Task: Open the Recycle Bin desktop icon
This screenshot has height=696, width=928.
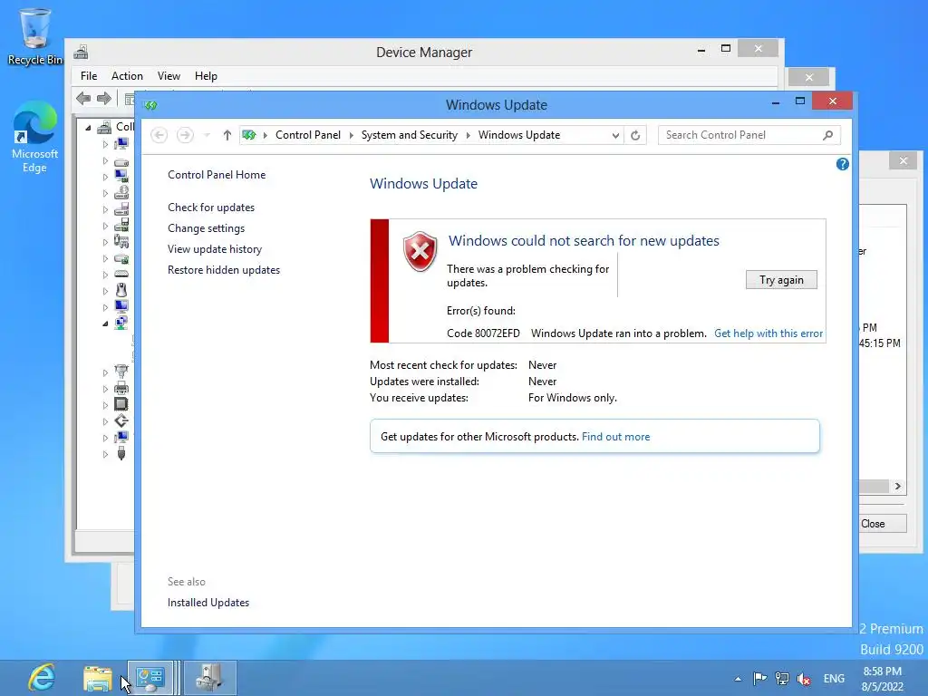Action: pos(34,36)
